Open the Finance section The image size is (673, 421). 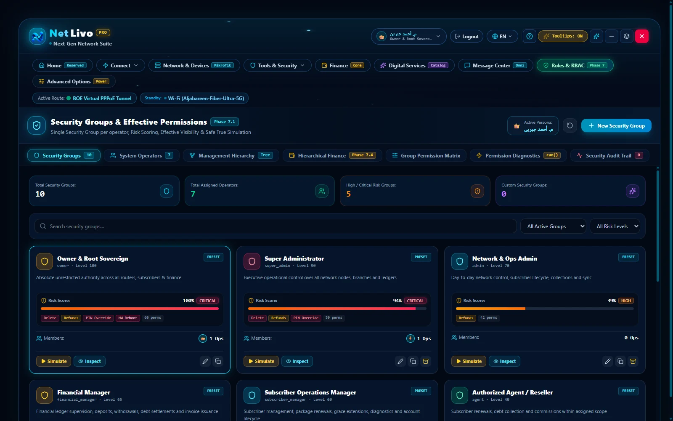[x=343, y=65]
